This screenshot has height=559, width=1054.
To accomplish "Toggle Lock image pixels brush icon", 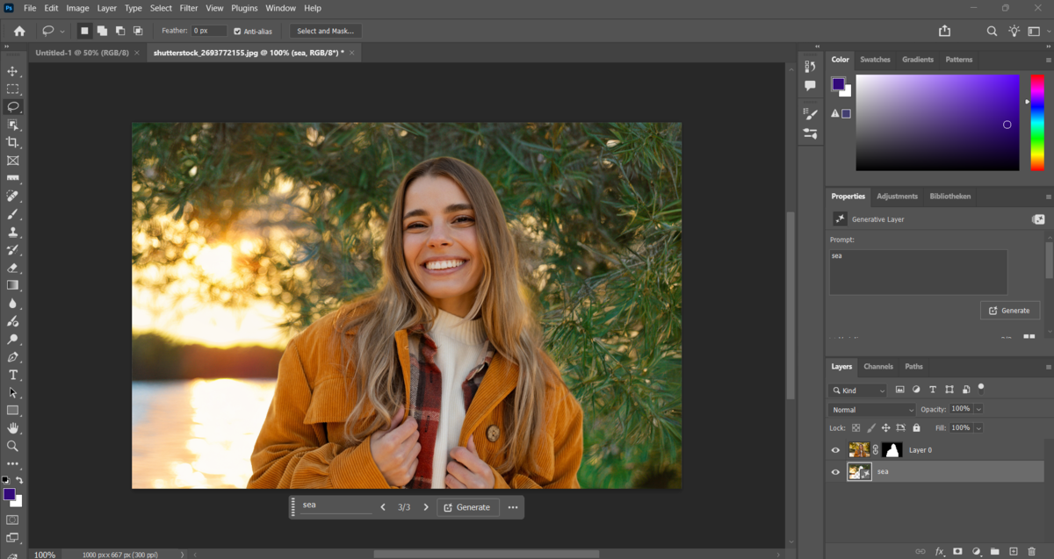I will coord(871,427).
